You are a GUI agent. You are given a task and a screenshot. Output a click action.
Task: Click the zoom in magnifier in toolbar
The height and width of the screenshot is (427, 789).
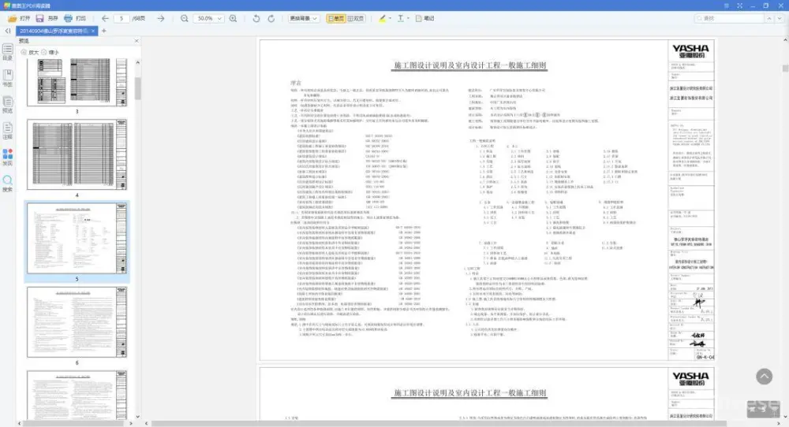[233, 18]
